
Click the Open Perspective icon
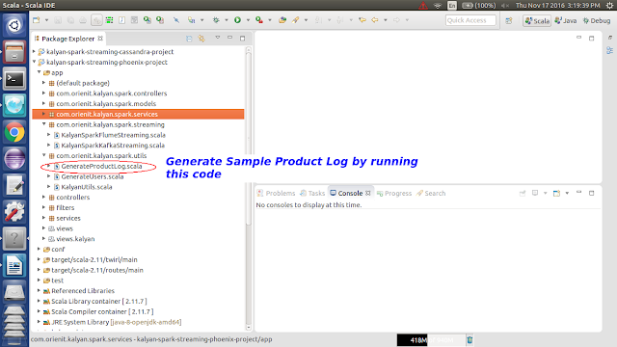509,20
